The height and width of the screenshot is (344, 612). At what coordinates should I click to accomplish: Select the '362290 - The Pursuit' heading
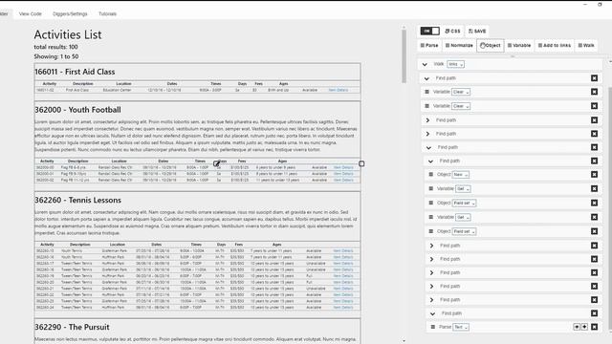tap(72, 327)
